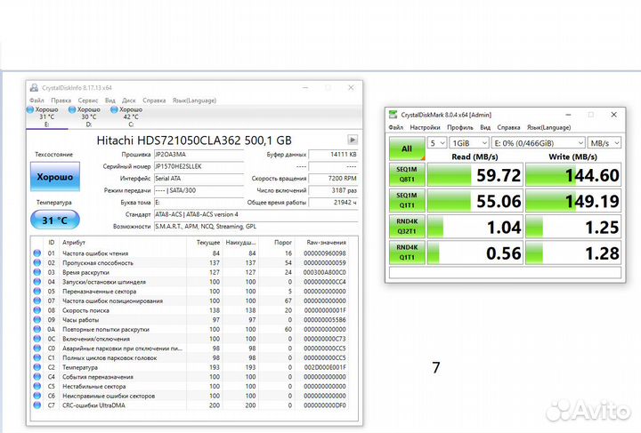Click the CrystalDiskInfo title bar icon
641x433 pixels.
pyautogui.click(x=34, y=88)
